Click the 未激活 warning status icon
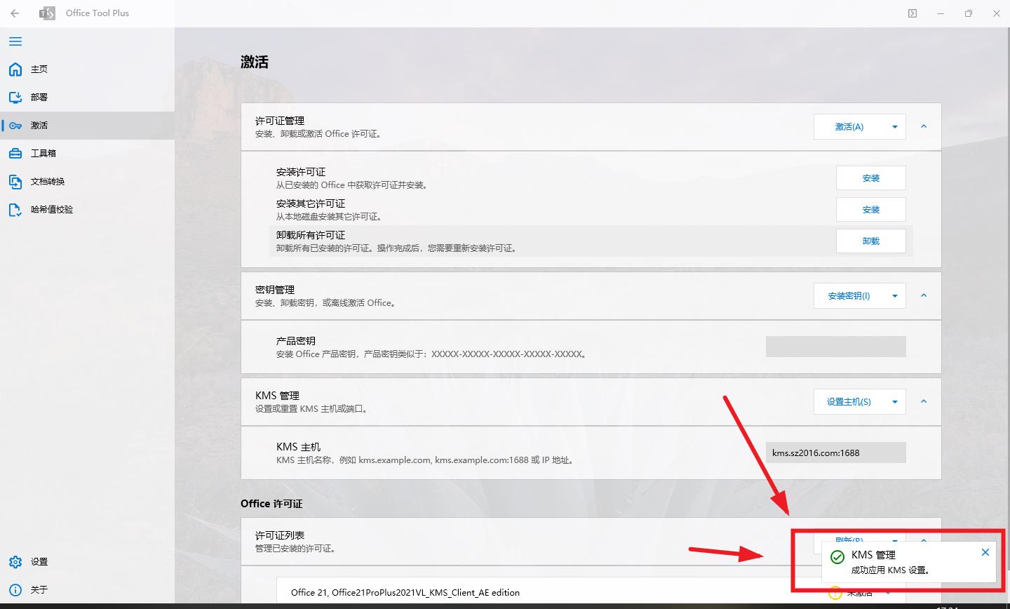This screenshot has width=1010, height=609. click(x=835, y=593)
